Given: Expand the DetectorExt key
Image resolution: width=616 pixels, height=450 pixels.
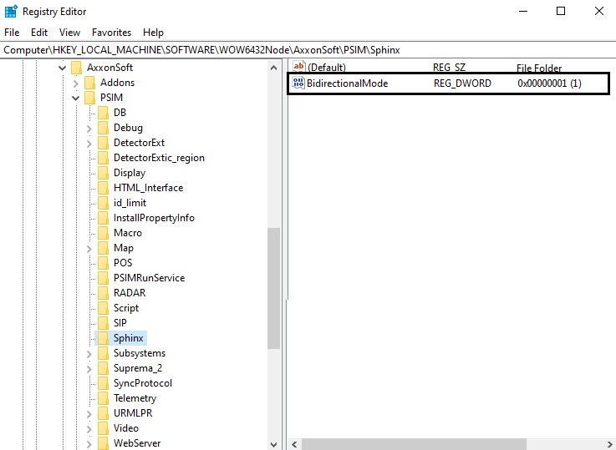Looking at the screenshot, I should (x=89, y=144).
